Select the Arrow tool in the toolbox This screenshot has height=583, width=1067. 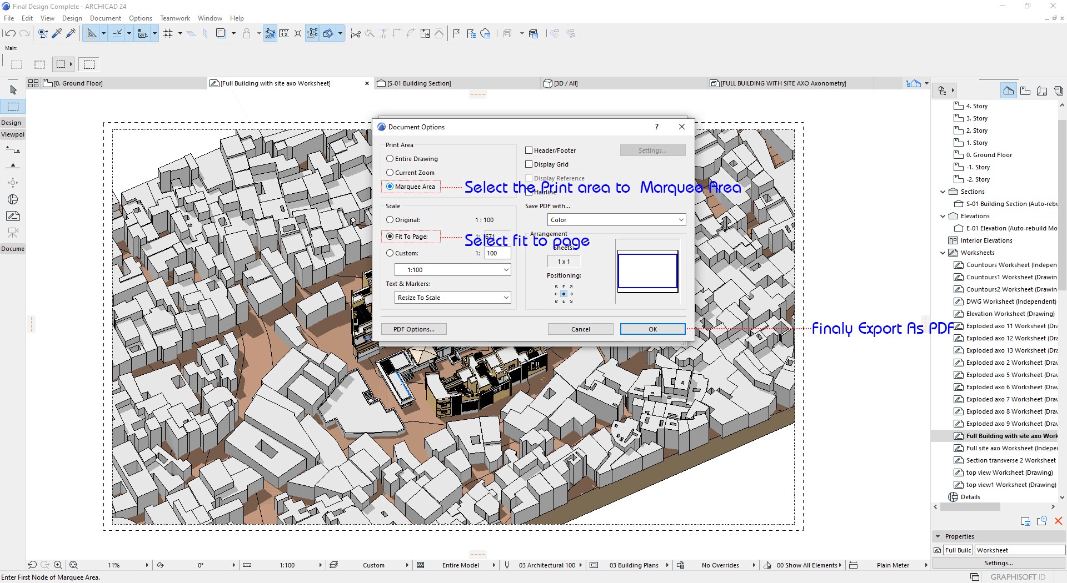[13, 90]
